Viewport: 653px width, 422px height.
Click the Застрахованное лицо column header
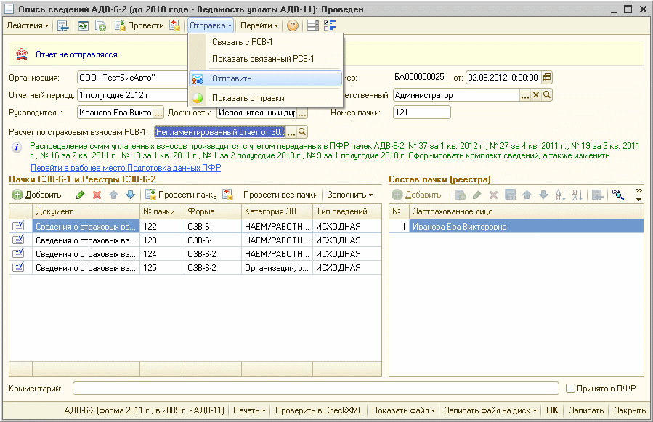pos(527,211)
